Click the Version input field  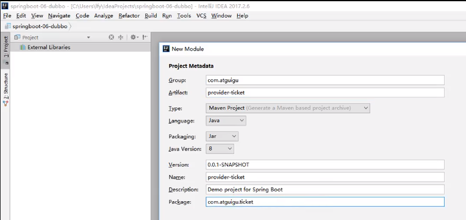(325, 165)
